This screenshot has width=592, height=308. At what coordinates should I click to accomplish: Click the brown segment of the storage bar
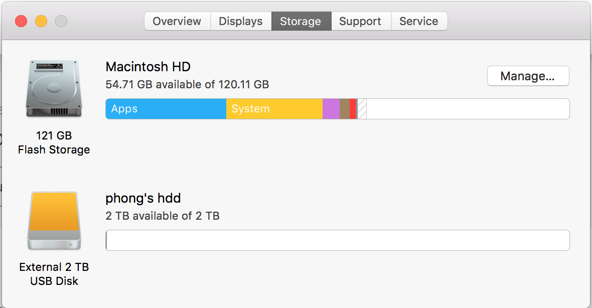click(345, 109)
